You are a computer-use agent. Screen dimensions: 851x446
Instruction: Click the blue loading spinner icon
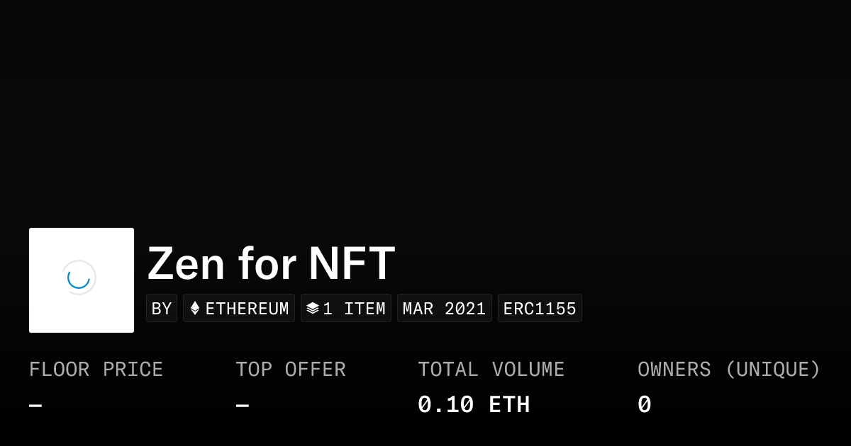pyautogui.click(x=79, y=278)
